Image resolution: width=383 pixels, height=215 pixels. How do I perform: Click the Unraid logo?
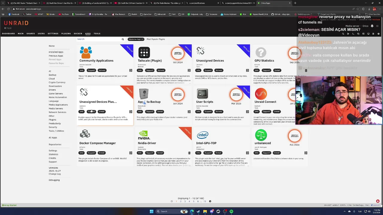tap(16, 23)
